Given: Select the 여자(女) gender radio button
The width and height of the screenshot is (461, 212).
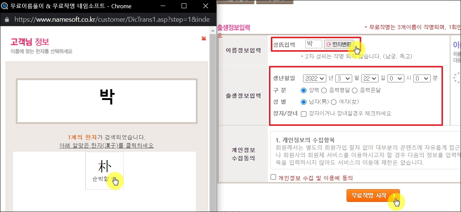Looking at the screenshot, I should coord(333,102).
